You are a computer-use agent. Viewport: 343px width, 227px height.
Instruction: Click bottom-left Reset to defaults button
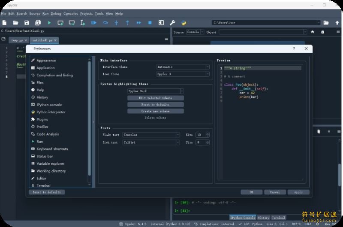click(47, 192)
